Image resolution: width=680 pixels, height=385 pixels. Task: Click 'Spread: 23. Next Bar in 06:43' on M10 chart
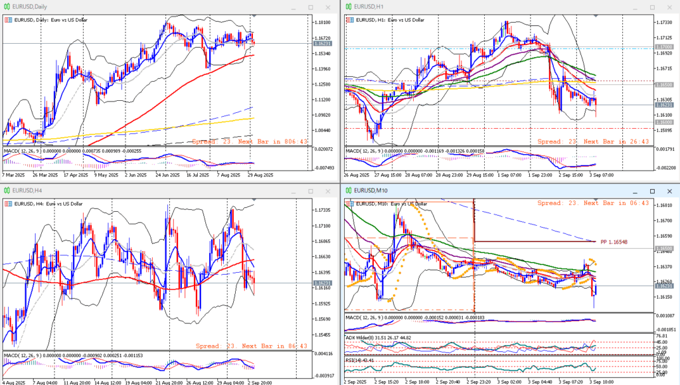pos(593,203)
